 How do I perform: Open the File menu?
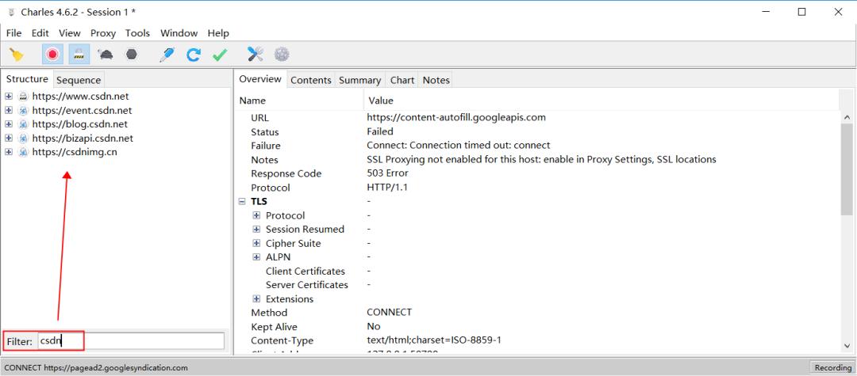click(x=13, y=33)
